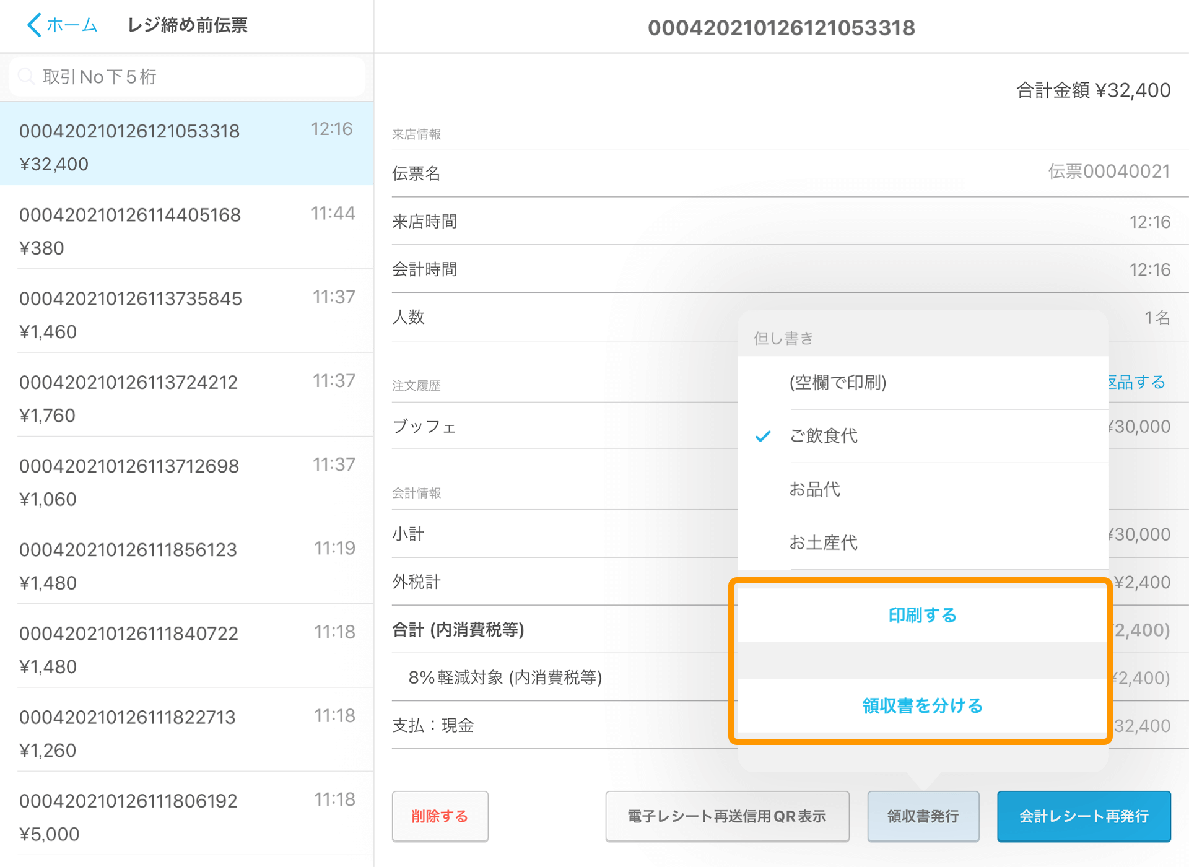Tap 印刷する to print receipt

point(922,615)
